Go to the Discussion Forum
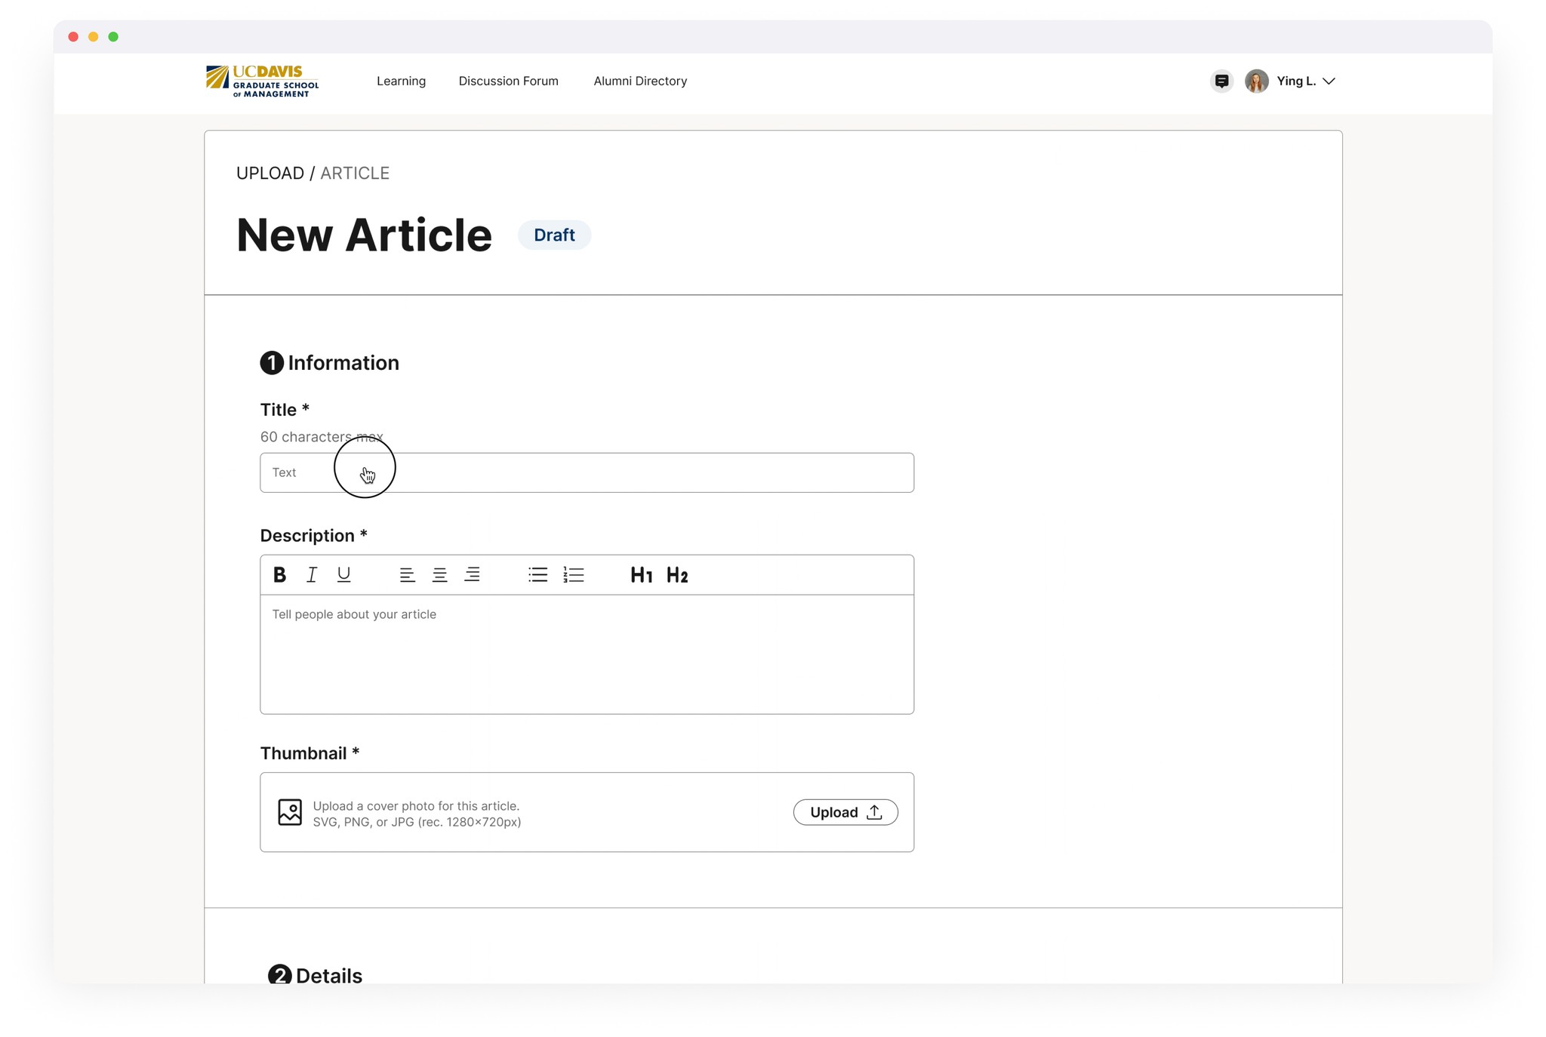This screenshot has height=1037, width=1546. point(508,81)
